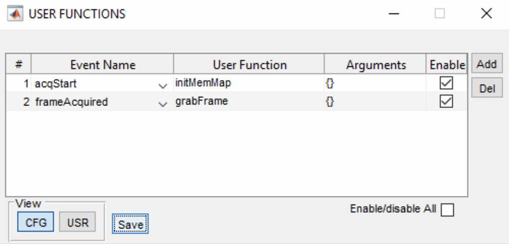Open the frameAcquired event dropdown
Image resolution: width=509 pixels, height=244 pixels.
[162, 104]
